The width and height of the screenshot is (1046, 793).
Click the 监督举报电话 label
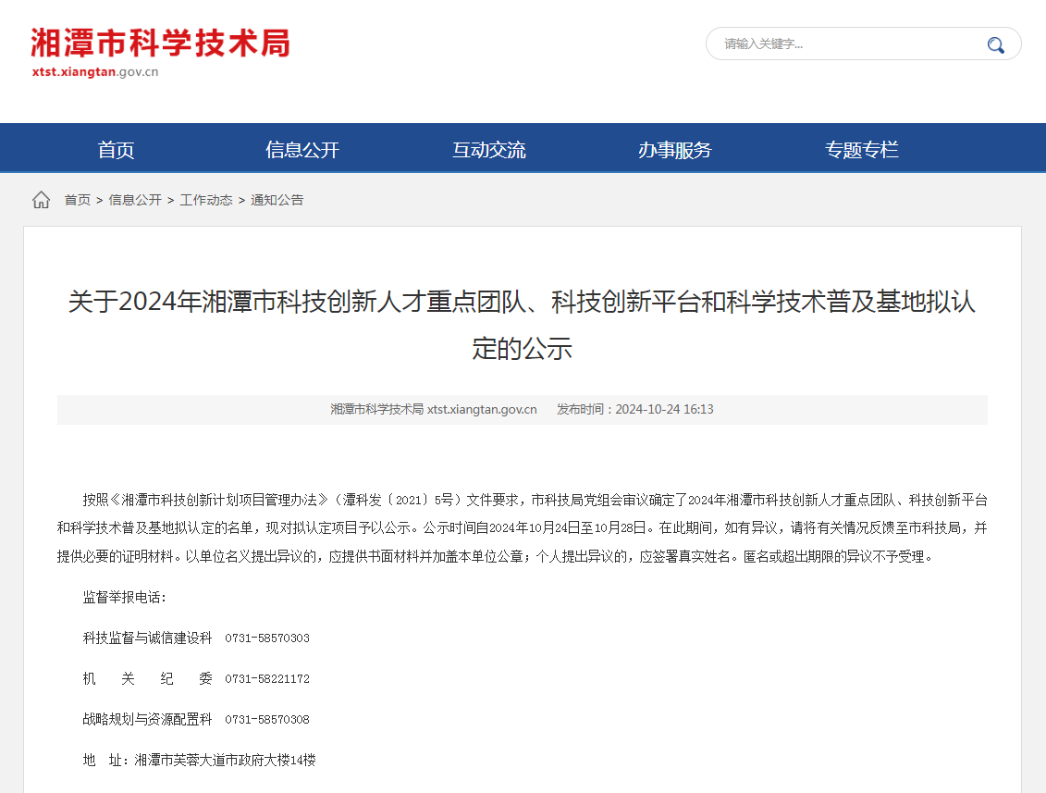pyautogui.click(x=124, y=598)
